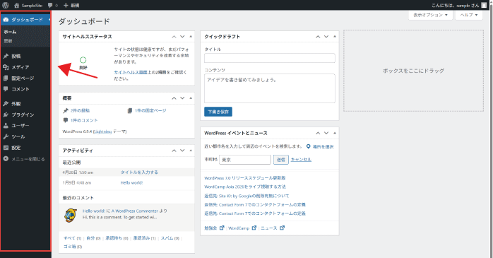493x258 pixels.
Task: Click 場所を選択 location link
Action: coord(320,147)
